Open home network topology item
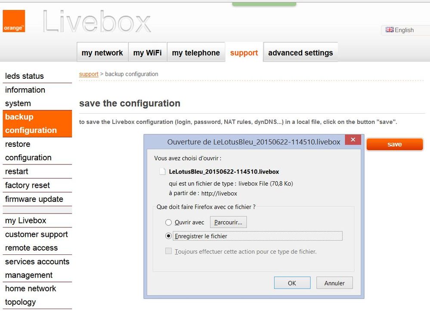Screen dimensions: 430x319 coord(37,295)
